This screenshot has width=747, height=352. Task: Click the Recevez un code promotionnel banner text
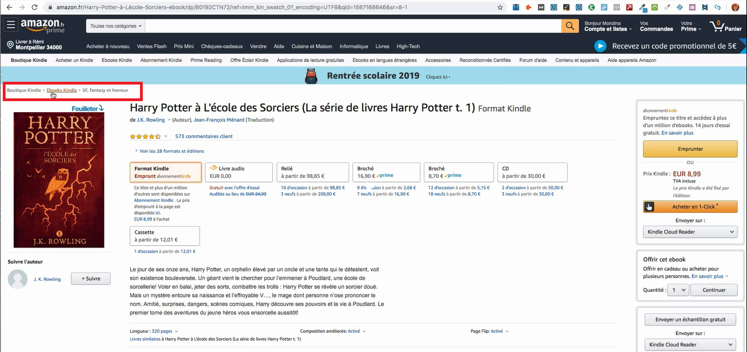675,46
